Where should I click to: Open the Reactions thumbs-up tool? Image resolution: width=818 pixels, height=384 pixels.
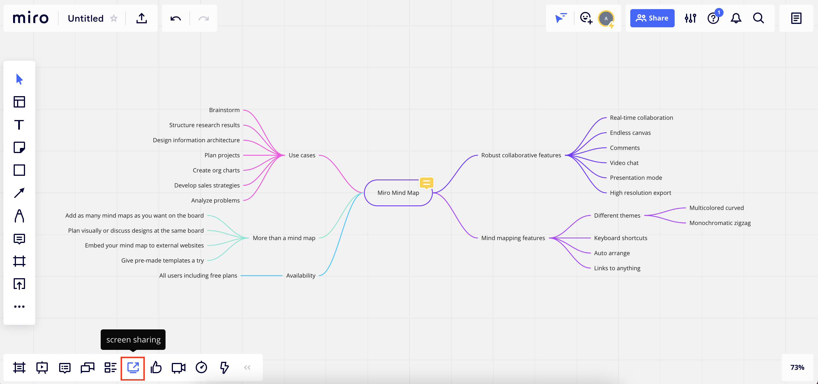(156, 368)
